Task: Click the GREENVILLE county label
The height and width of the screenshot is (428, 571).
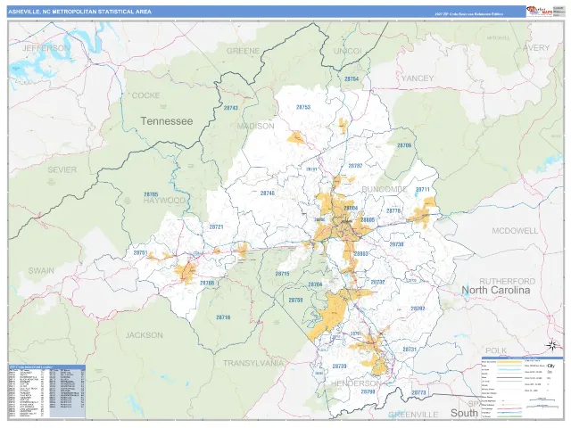Action: coord(413,415)
